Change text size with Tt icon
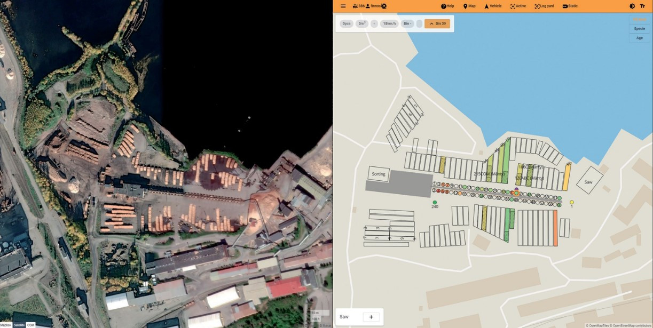Viewport: 653px width, 328px height. (x=642, y=6)
